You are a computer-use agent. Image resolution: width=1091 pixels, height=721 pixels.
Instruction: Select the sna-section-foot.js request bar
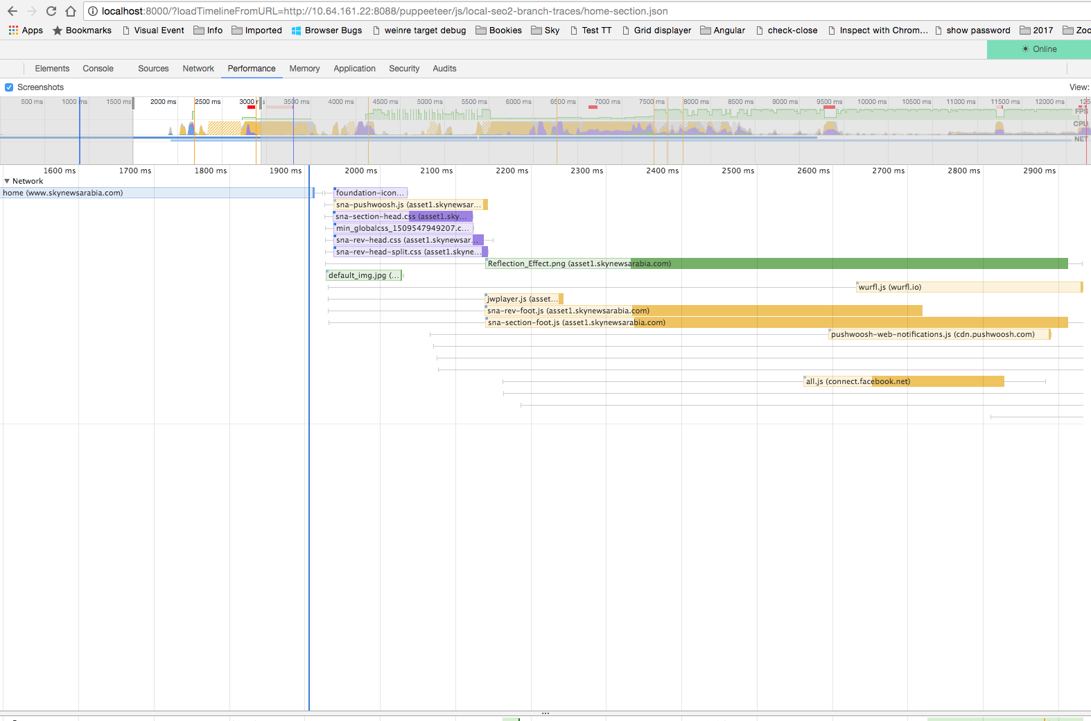[x=776, y=322]
